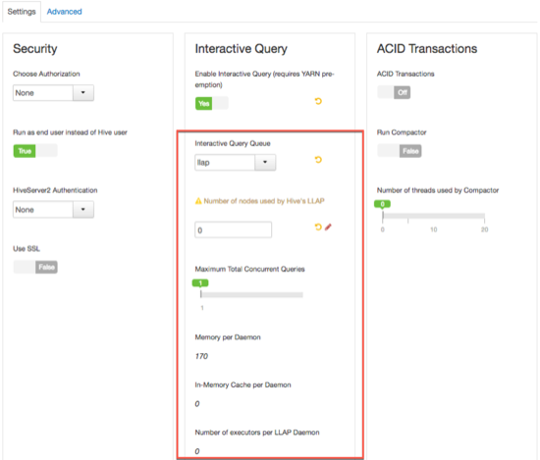Toggle the Run Compactor switch

pyautogui.click(x=400, y=151)
